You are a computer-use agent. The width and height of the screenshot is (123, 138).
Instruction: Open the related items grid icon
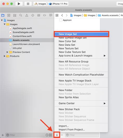(x=57, y=15)
